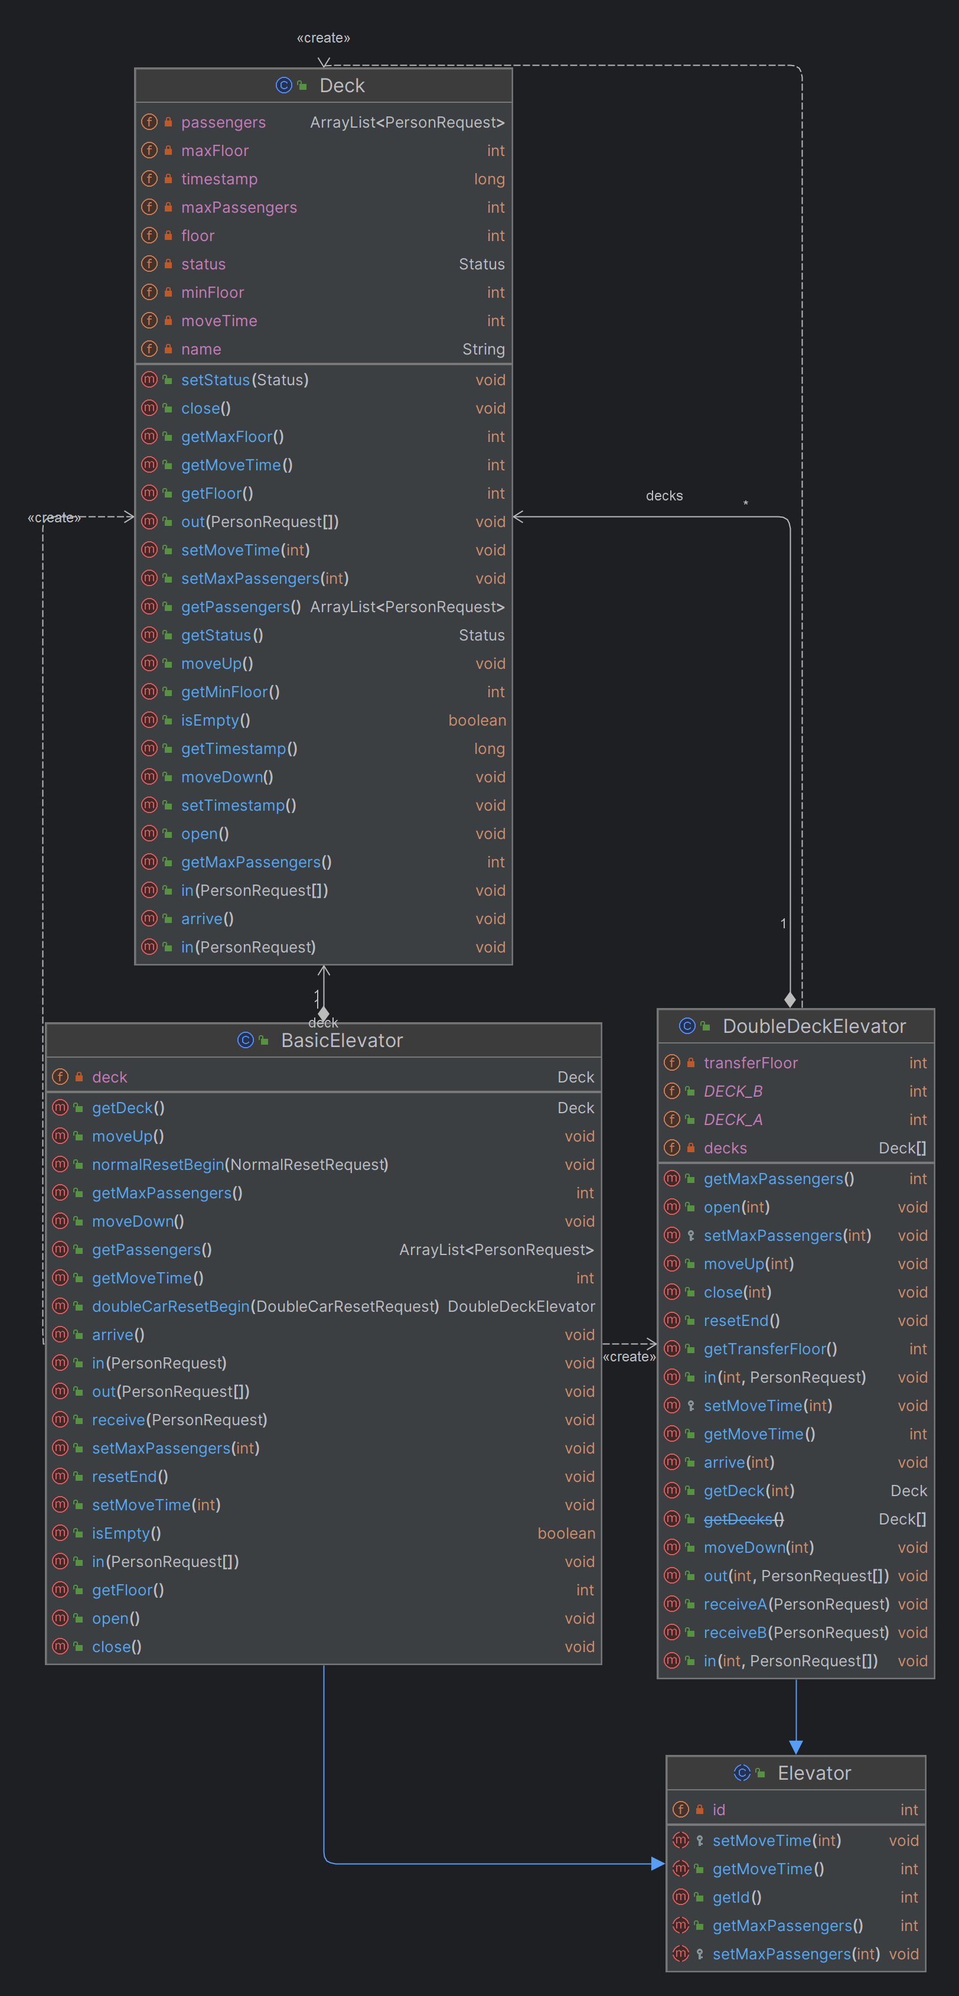
Task: Click method icon for getTransferFloor()
Action: tap(673, 1348)
